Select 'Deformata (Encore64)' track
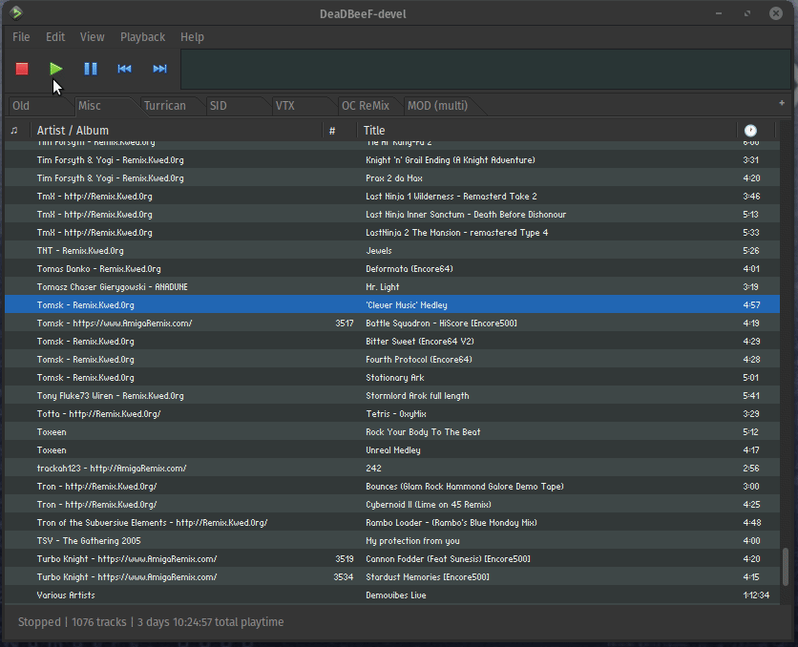 point(392,268)
